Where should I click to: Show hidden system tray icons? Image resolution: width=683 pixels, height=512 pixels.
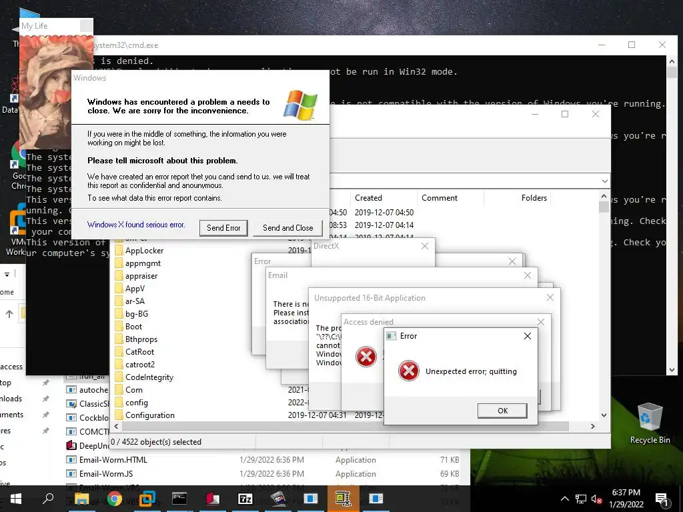[564, 499]
